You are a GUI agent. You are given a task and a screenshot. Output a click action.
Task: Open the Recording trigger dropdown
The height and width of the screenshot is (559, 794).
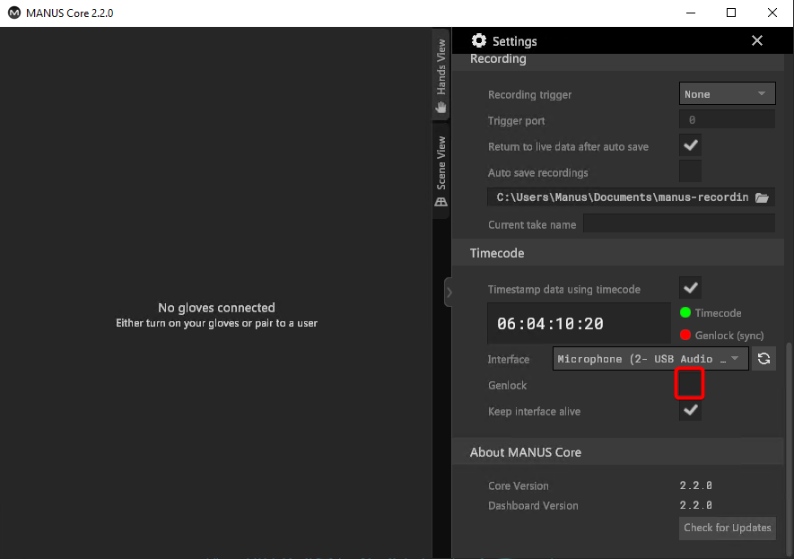(727, 94)
